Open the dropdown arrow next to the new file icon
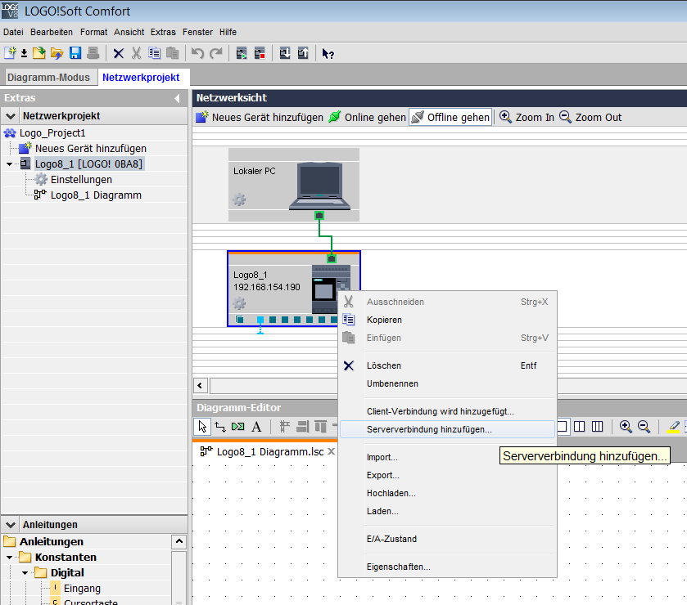The image size is (687, 605). pos(24,53)
